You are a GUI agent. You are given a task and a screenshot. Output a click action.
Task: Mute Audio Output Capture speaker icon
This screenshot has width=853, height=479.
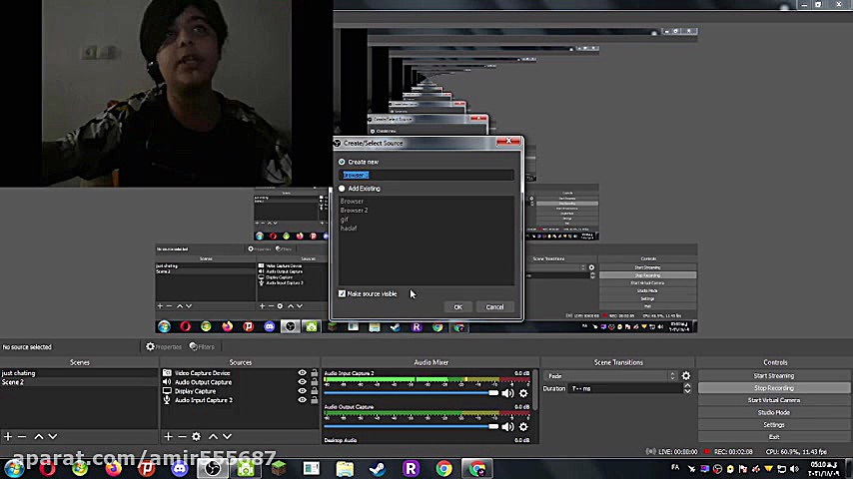pos(507,427)
